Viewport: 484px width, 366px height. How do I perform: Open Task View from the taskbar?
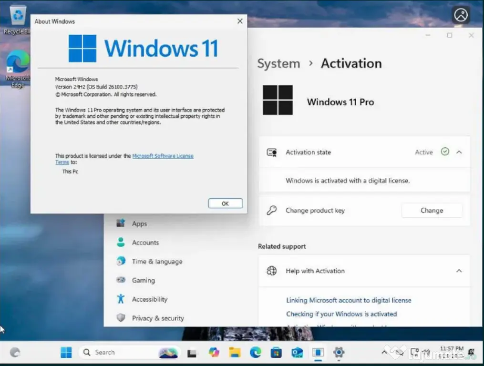point(192,353)
